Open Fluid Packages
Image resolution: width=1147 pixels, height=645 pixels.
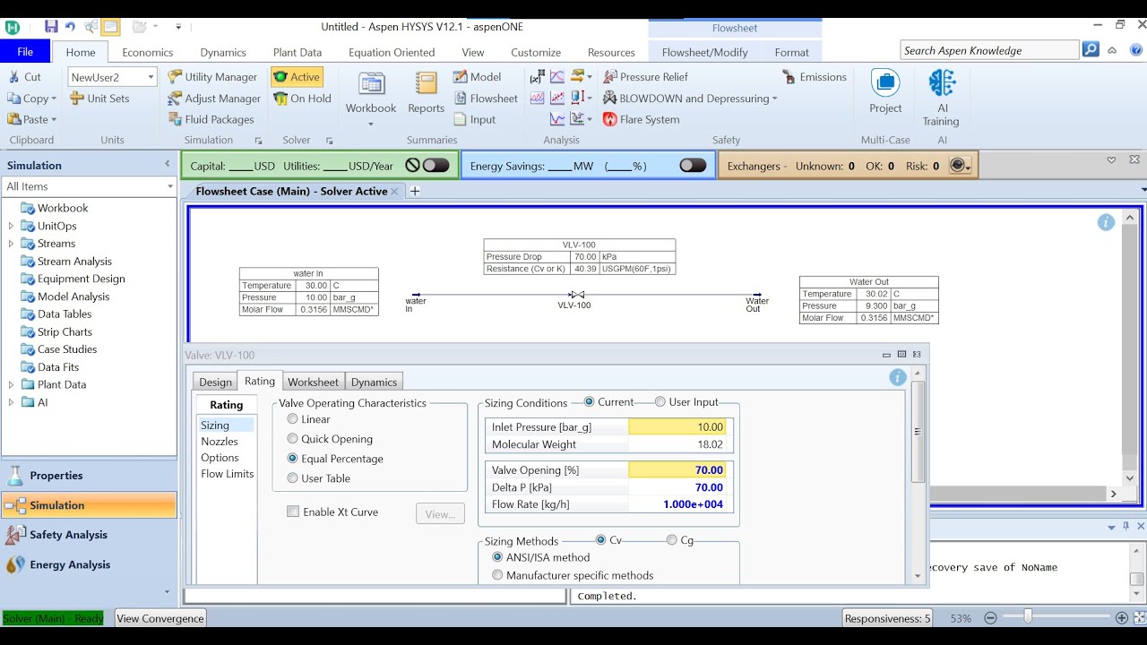[x=211, y=119]
